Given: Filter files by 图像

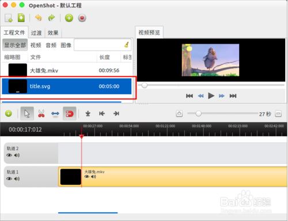Looking at the screenshot, I should 66,45.
